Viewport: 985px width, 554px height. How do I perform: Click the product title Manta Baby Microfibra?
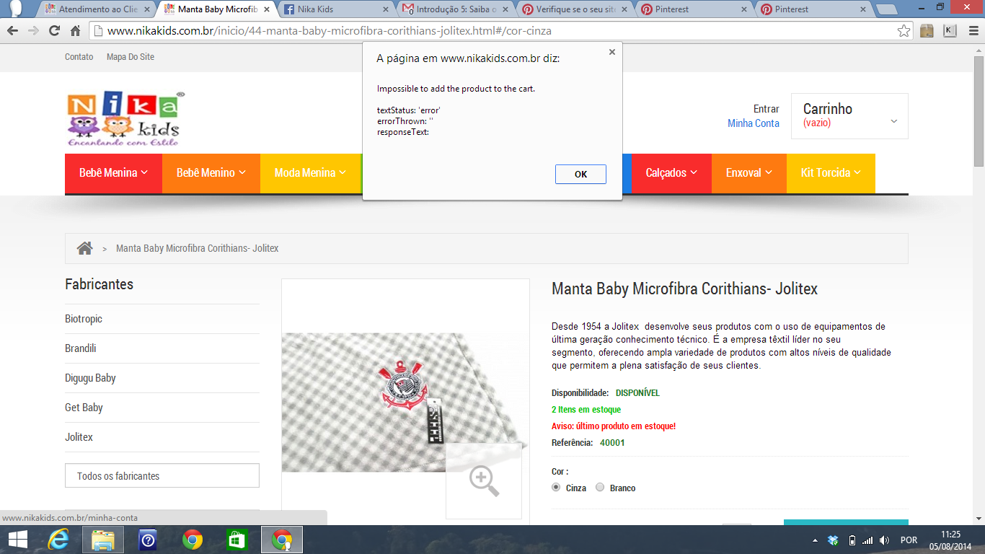point(684,289)
